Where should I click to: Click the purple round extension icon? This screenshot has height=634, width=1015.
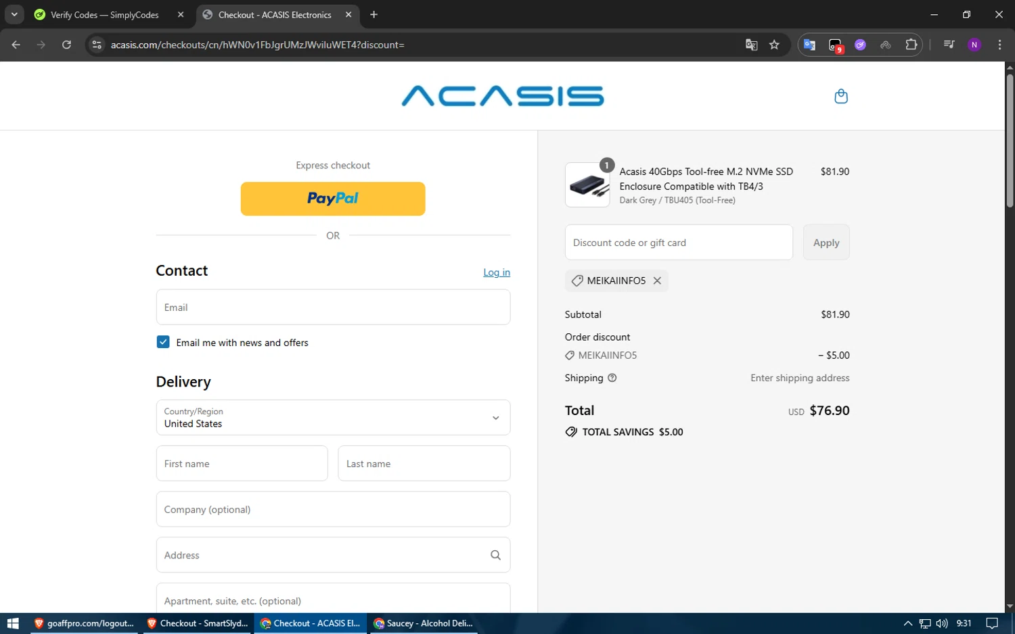pos(860,45)
